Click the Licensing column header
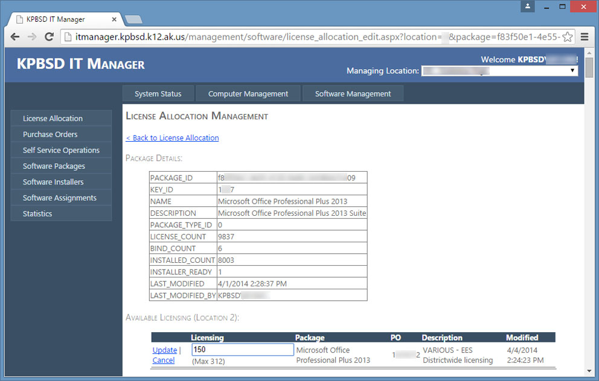The height and width of the screenshot is (381, 599). click(x=208, y=338)
